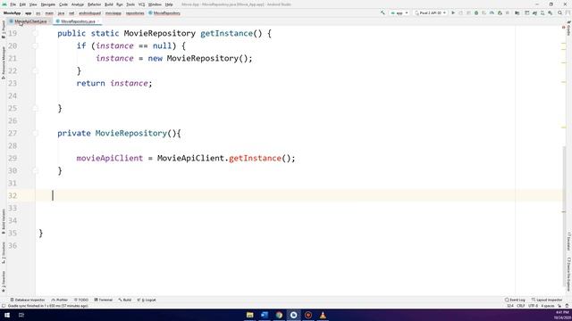Click the Debug app bug icon
Viewport: 572px width, 321px height.
point(476,12)
